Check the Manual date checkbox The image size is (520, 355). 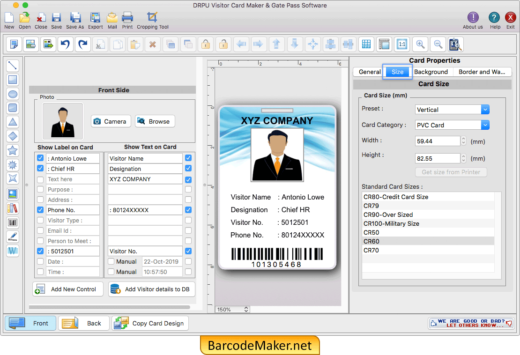(x=111, y=261)
